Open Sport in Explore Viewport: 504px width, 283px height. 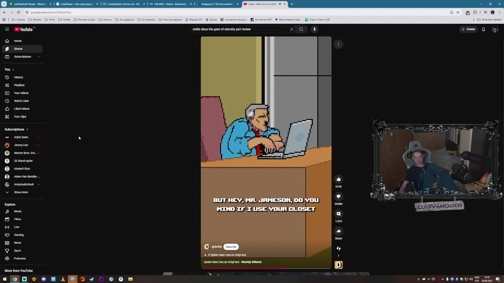[22, 251]
